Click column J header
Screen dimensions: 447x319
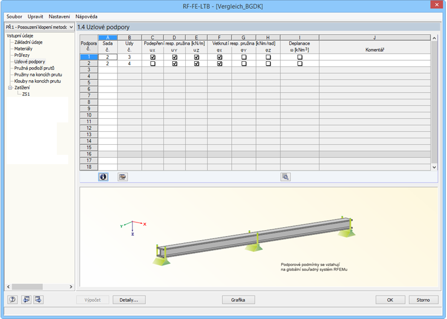tap(375, 38)
